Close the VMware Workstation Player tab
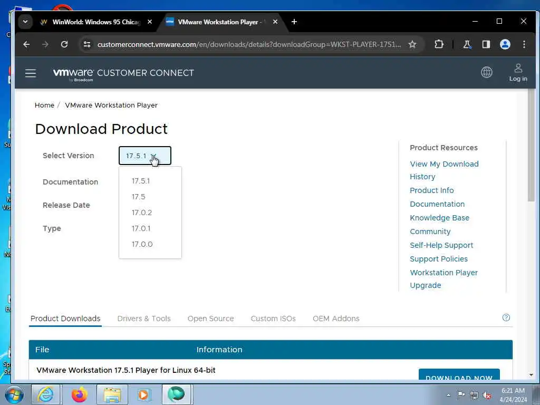Screen dimensions: 540x405 coord(275,22)
